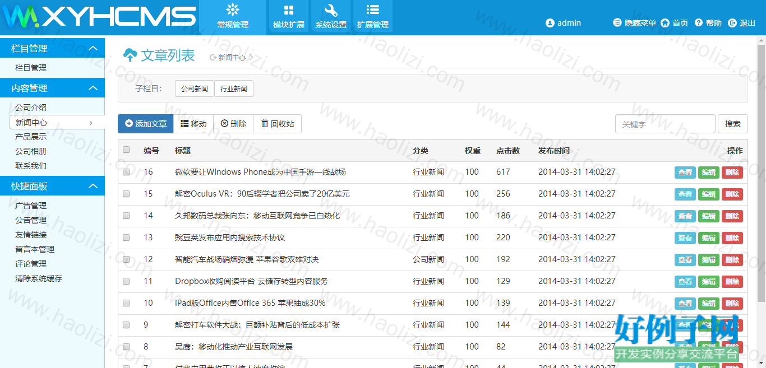Open 联系我们 in the sidebar
766x368 pixels.
(31, 166)
